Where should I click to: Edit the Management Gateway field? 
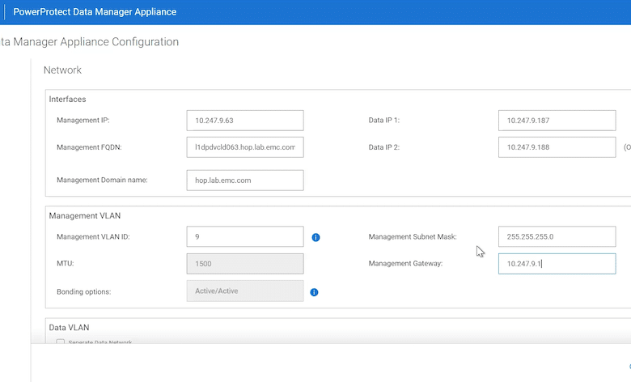557,264
